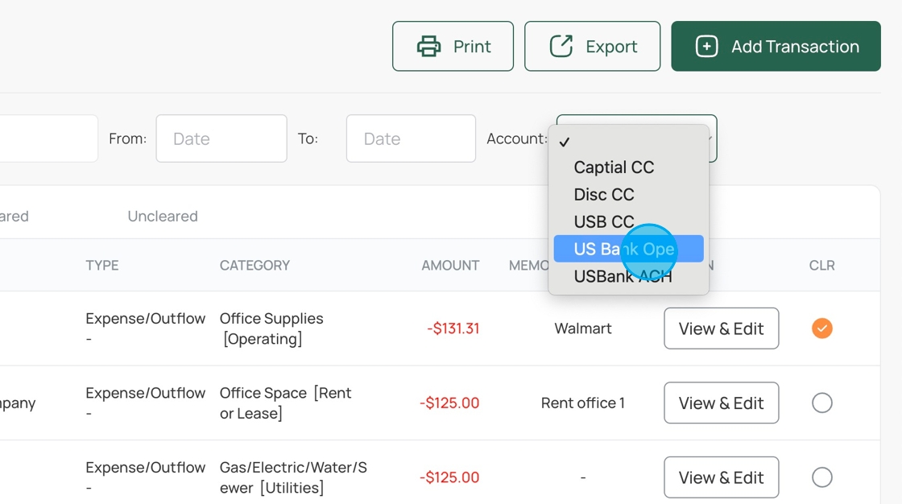
Task: Select USBank ACH account option
Action: 623,276
